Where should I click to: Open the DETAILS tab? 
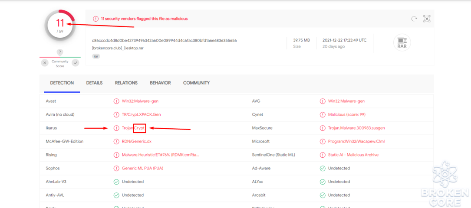[x=94, y=83]
